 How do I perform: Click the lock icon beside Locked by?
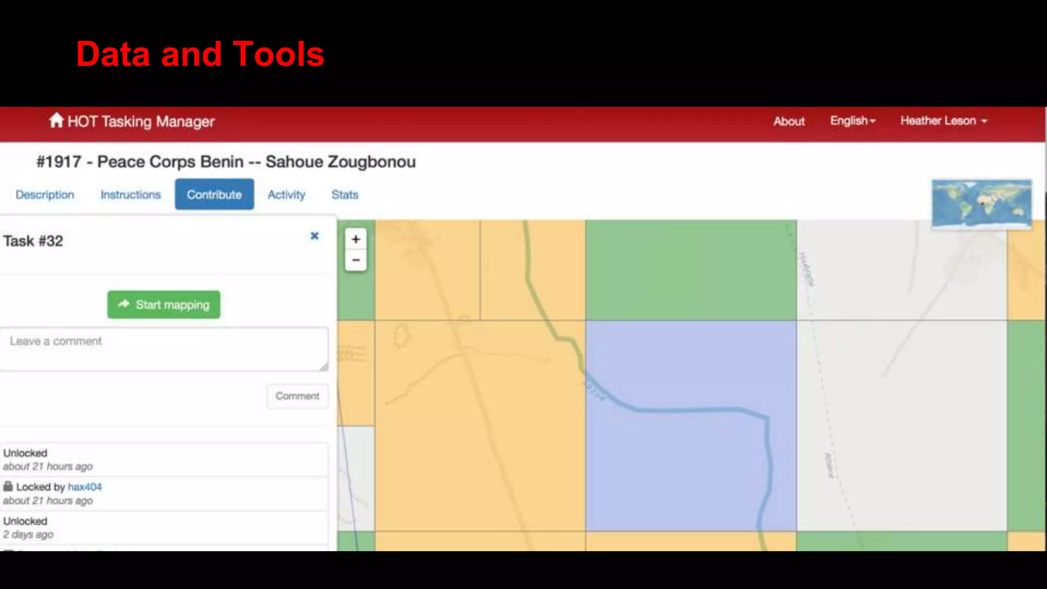pyautogui.click(x=8, y=486)
